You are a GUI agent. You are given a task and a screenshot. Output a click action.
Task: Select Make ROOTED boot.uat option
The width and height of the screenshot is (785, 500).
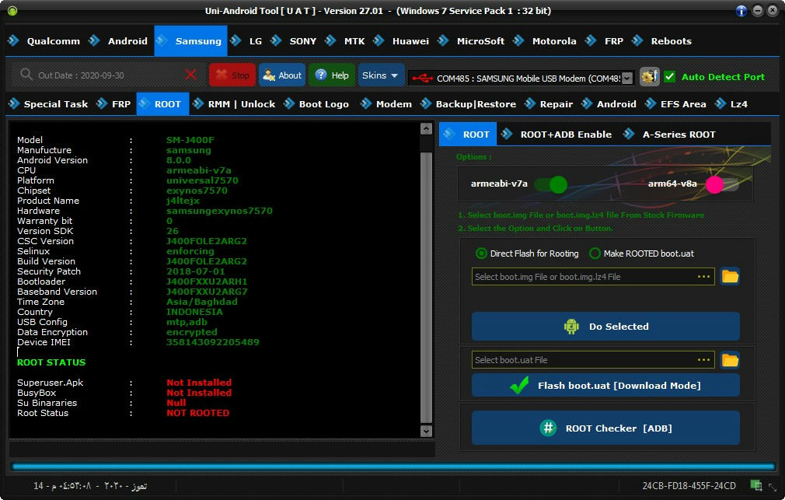pos(642,253)
